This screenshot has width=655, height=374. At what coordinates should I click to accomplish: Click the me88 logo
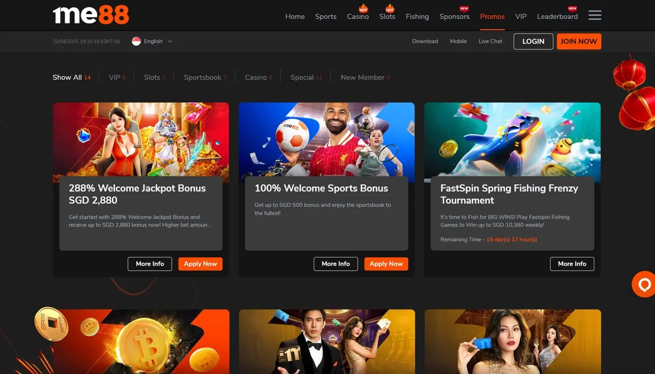click(91, 15)
